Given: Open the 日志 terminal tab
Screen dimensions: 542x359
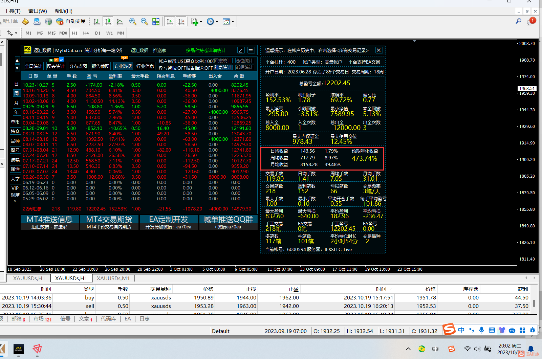Looking at the screenshot, I should tap(145, 319).
